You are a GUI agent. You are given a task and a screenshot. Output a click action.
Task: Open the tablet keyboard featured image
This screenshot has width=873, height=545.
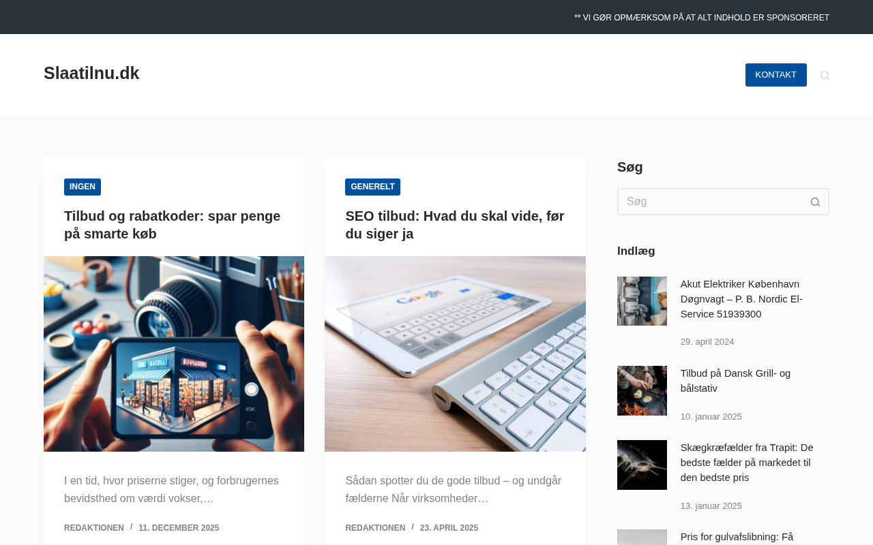455,354
